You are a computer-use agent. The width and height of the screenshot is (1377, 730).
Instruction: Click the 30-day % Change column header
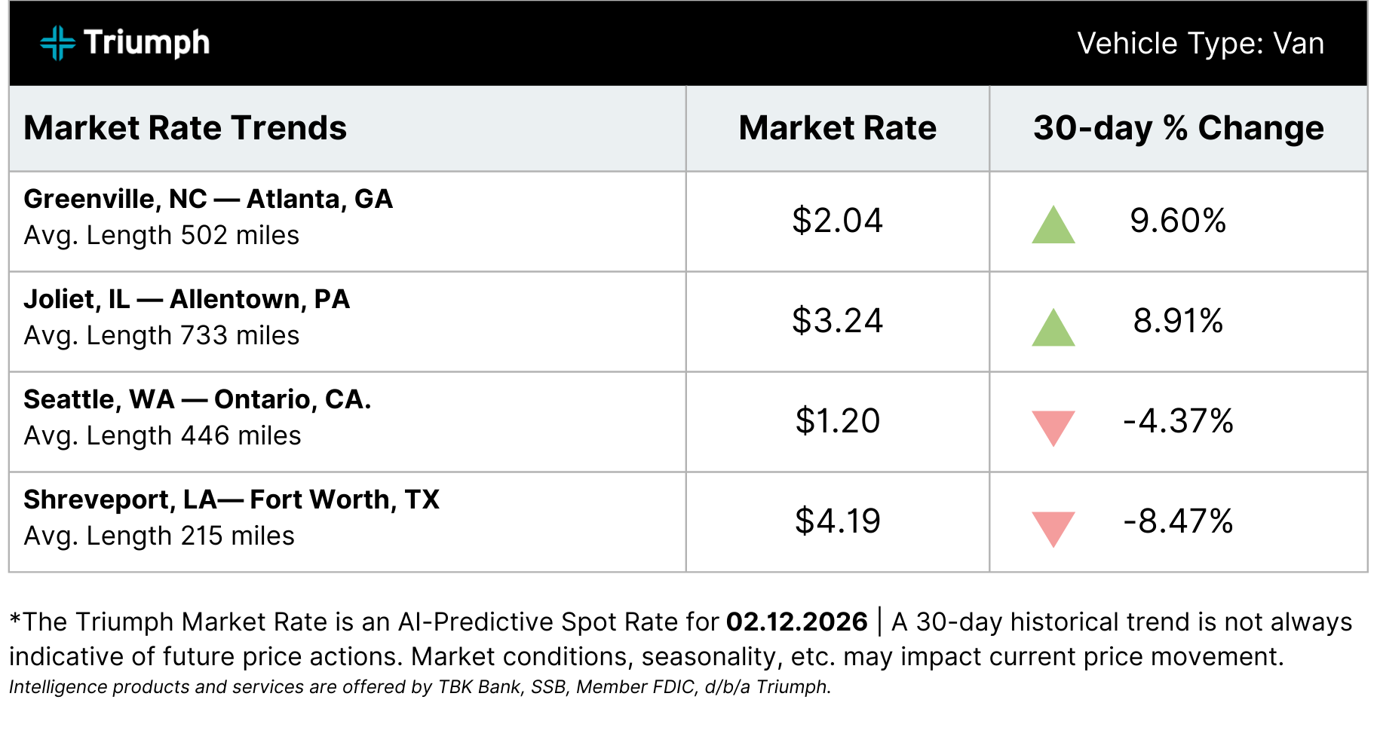tap(1178, 128)
